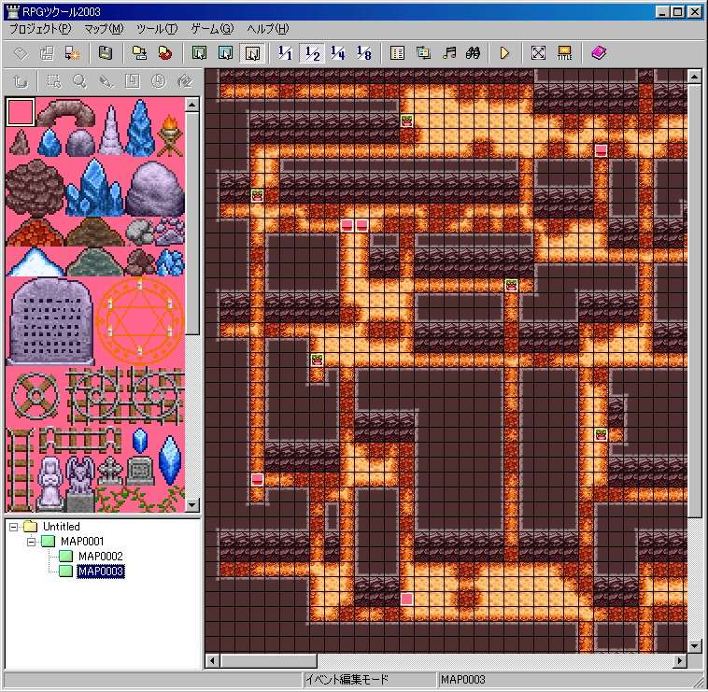708x692 pixels.
Task: Open the ヘルプ(H) menu
Action: point(268,29)
